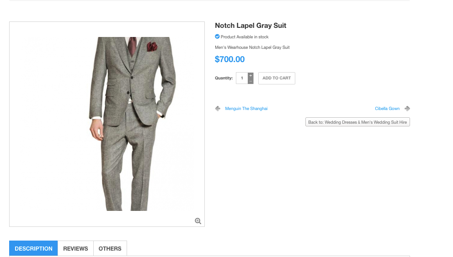The image size is (453, 257).
Task: Open the Menguin The Shanghai link
Action: tap(246, 109)
